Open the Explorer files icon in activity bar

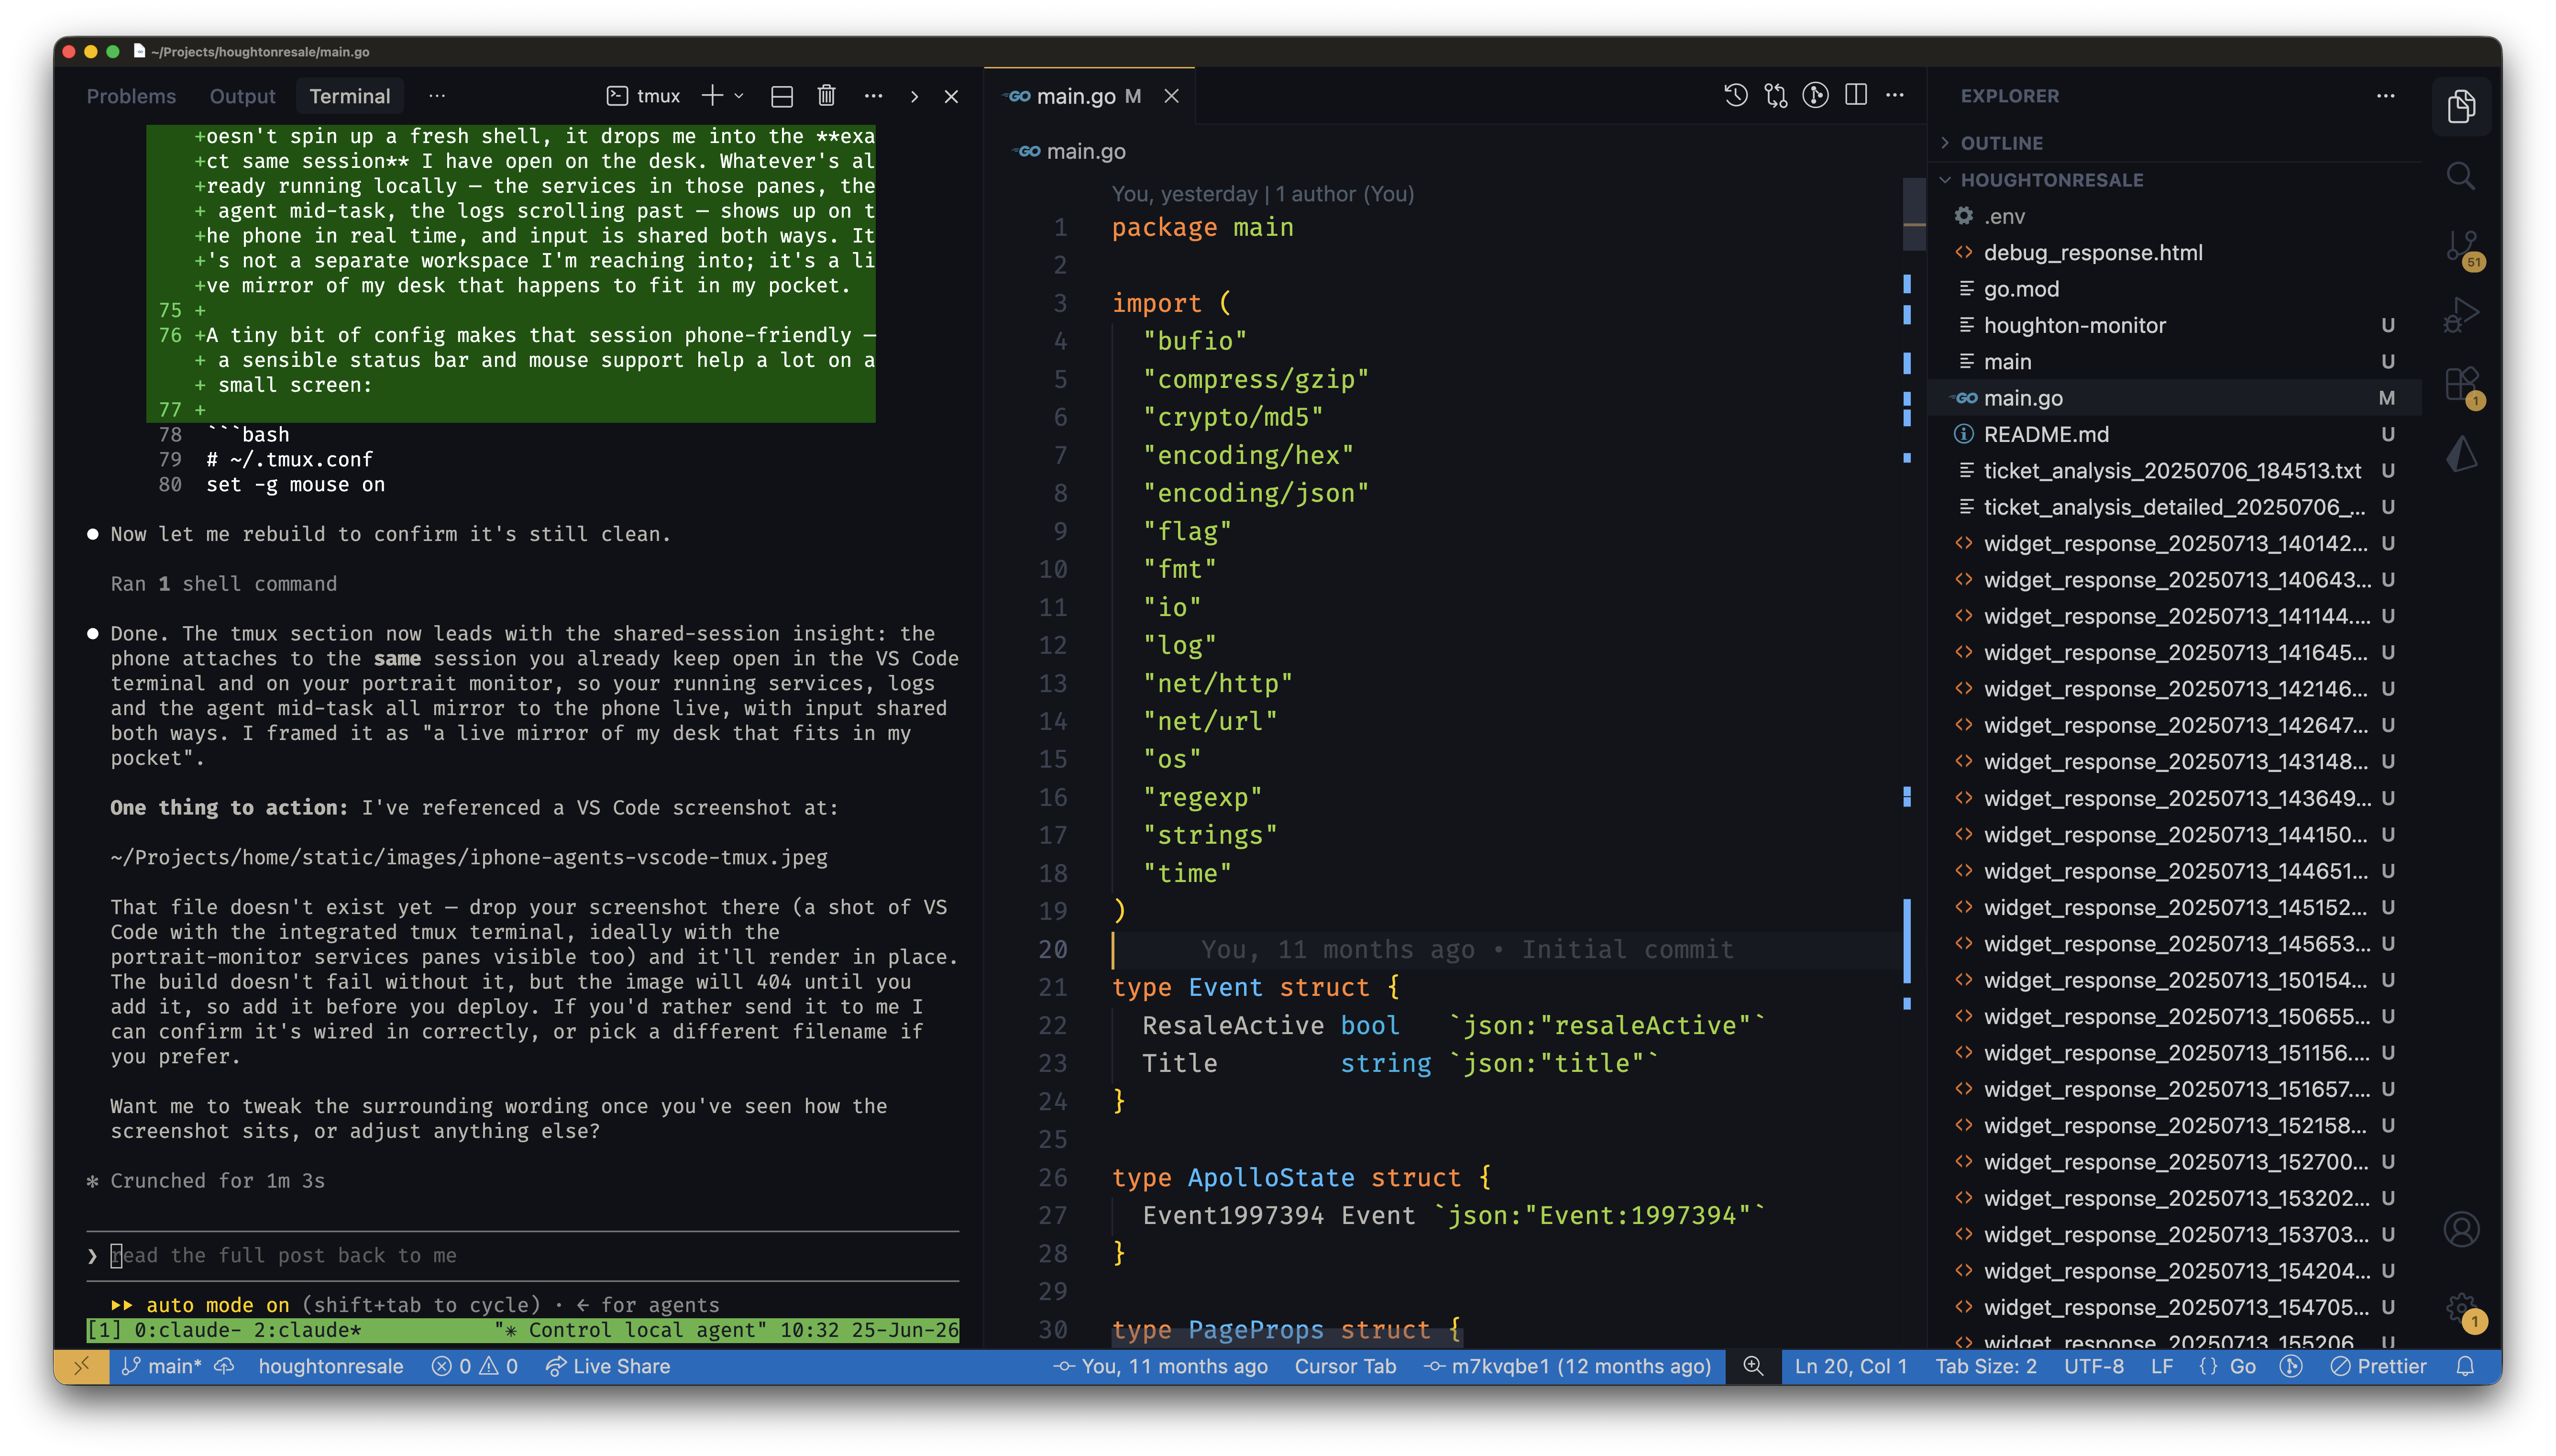pos(2460,106)
